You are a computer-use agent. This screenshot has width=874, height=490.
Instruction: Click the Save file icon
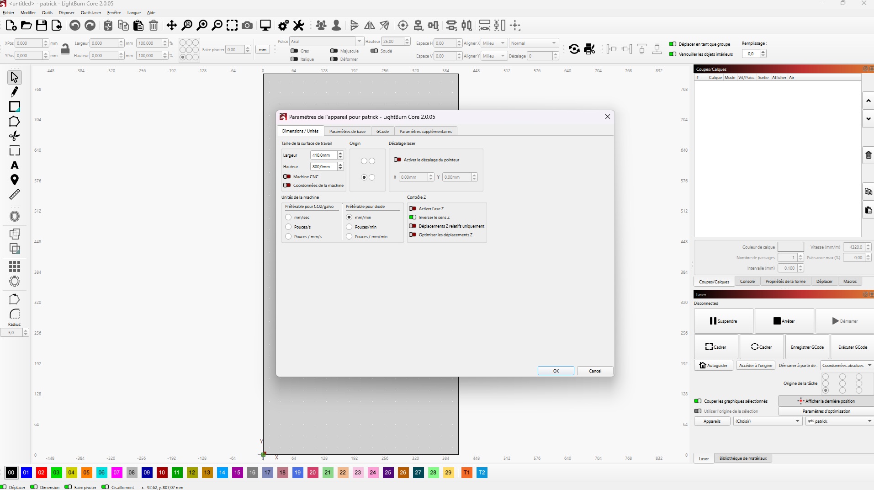point(42,26)
